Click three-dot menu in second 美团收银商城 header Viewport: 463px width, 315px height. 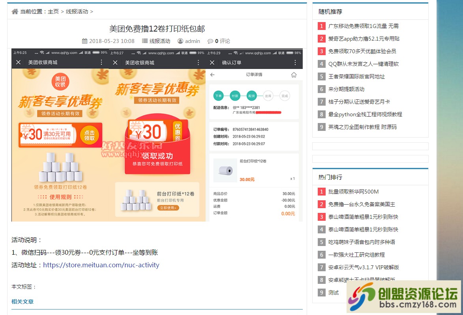[x=198, y=63]
